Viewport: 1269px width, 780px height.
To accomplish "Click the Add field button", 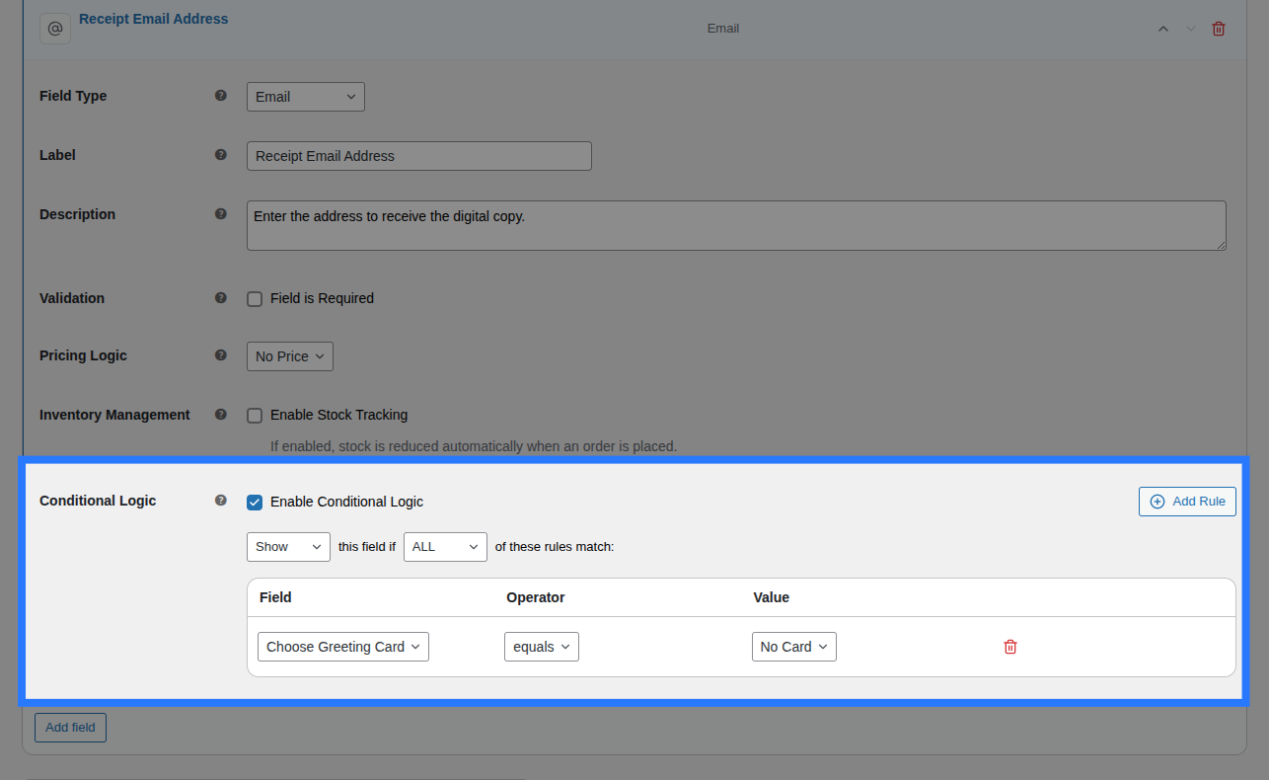I will (x=70, y=728).
